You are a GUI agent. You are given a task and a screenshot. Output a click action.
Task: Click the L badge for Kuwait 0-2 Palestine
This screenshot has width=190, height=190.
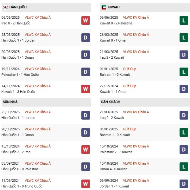click(184, 21)
